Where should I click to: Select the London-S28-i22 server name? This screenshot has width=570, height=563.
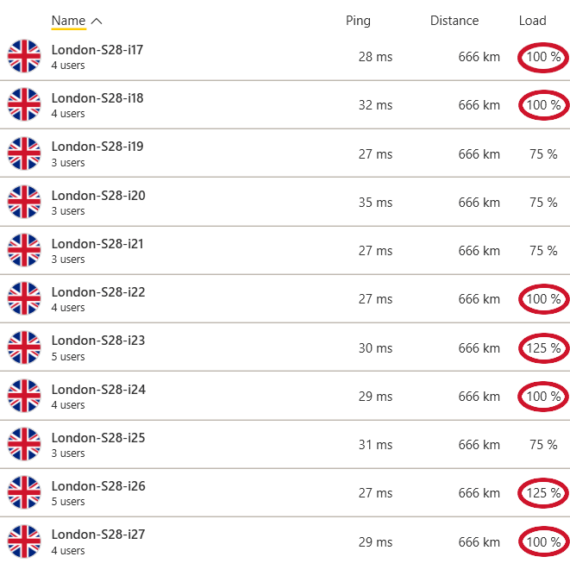coord(98,292)
